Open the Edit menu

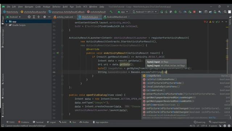(x=14, y=7)
